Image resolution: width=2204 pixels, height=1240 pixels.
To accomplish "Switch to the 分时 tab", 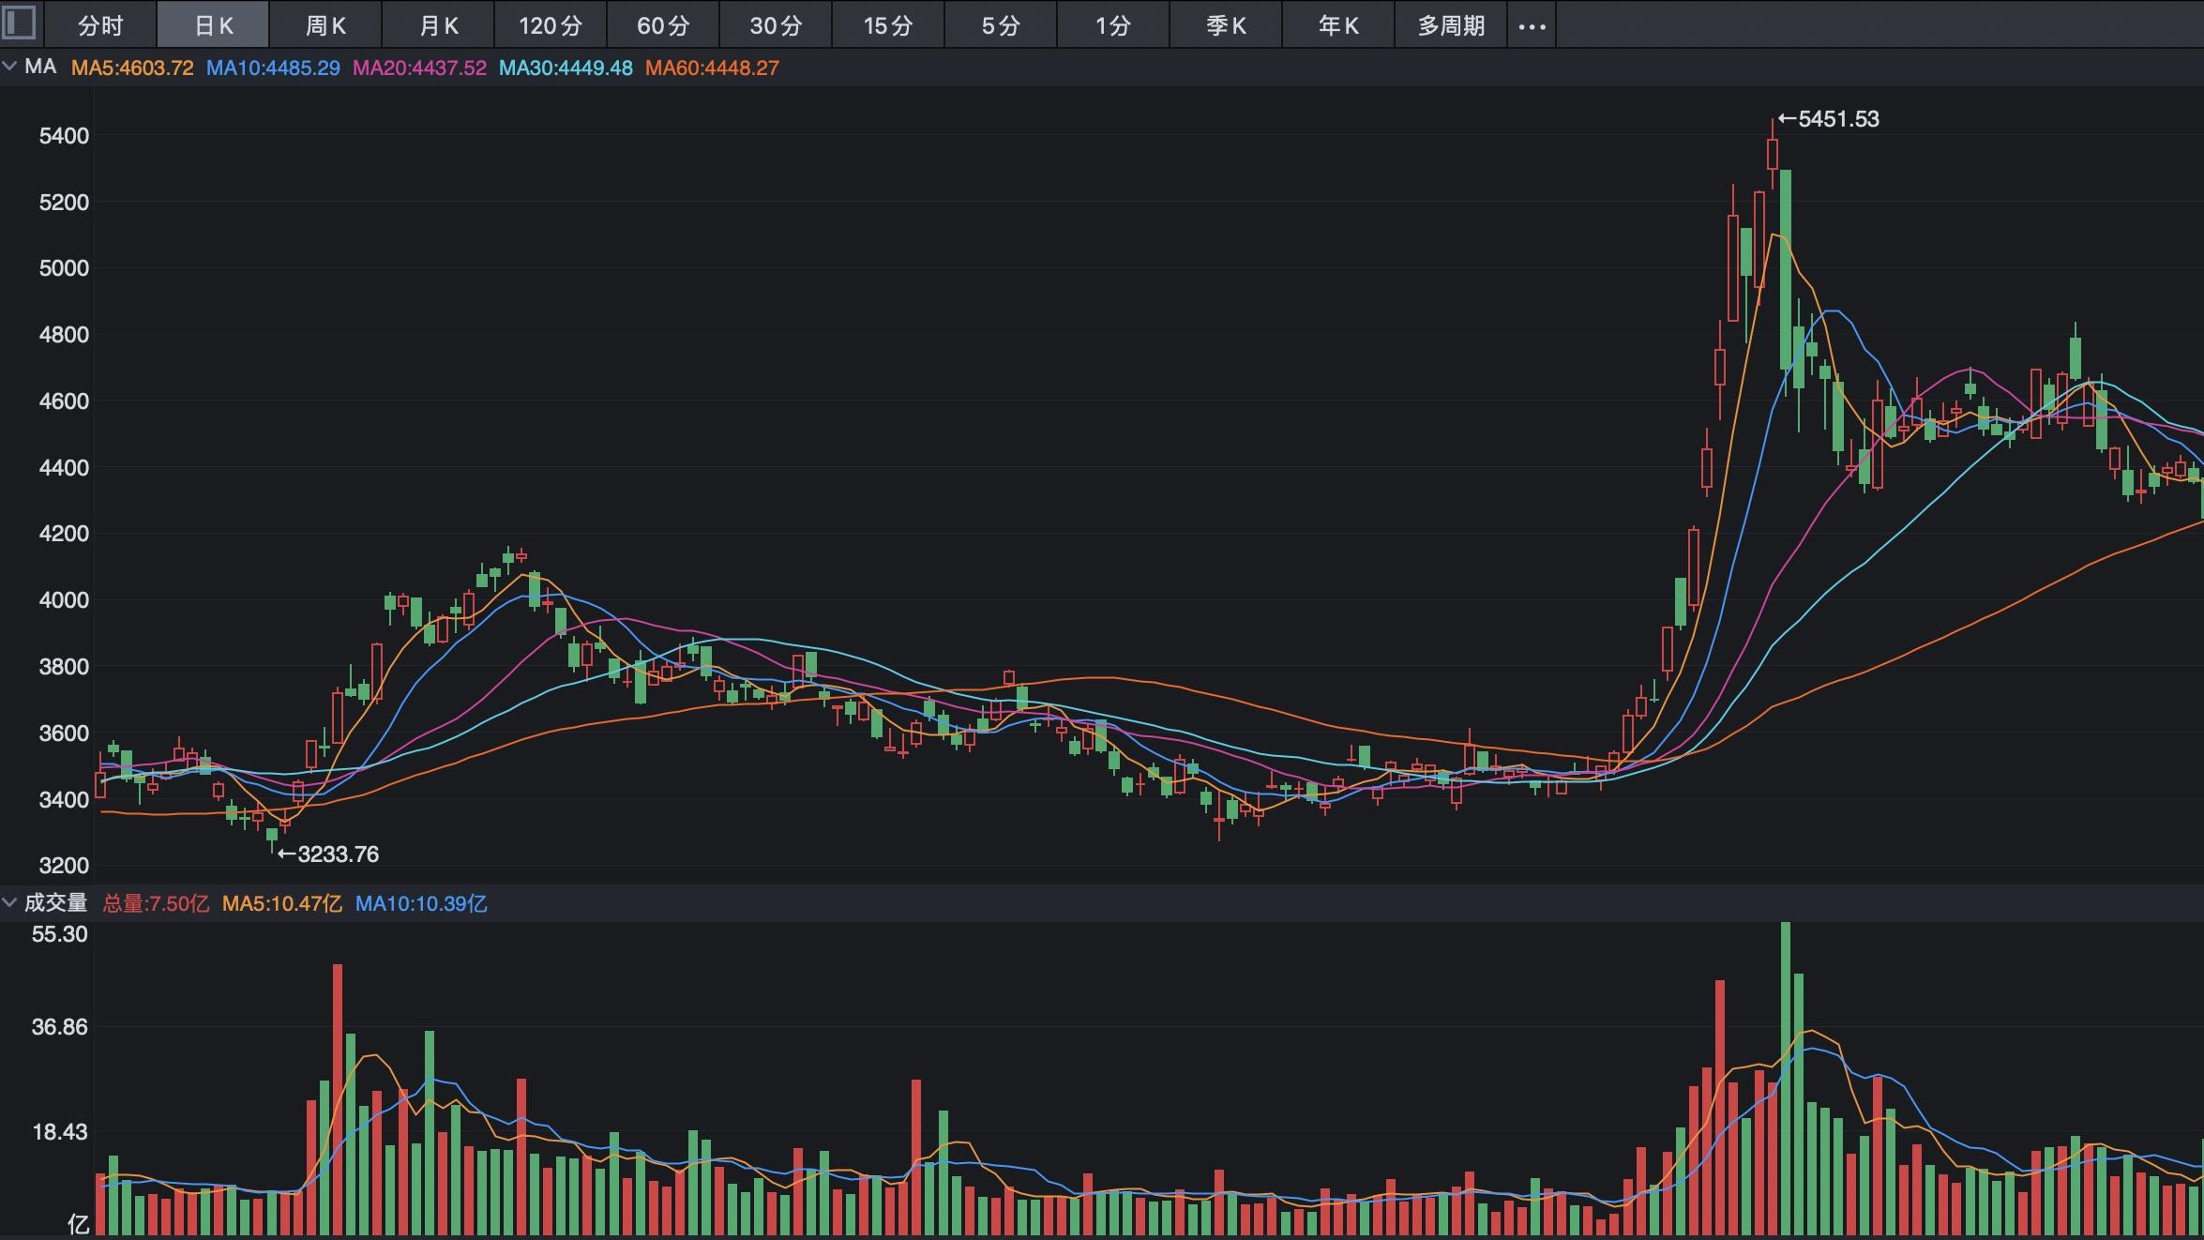I will click(x=100, y=25).
